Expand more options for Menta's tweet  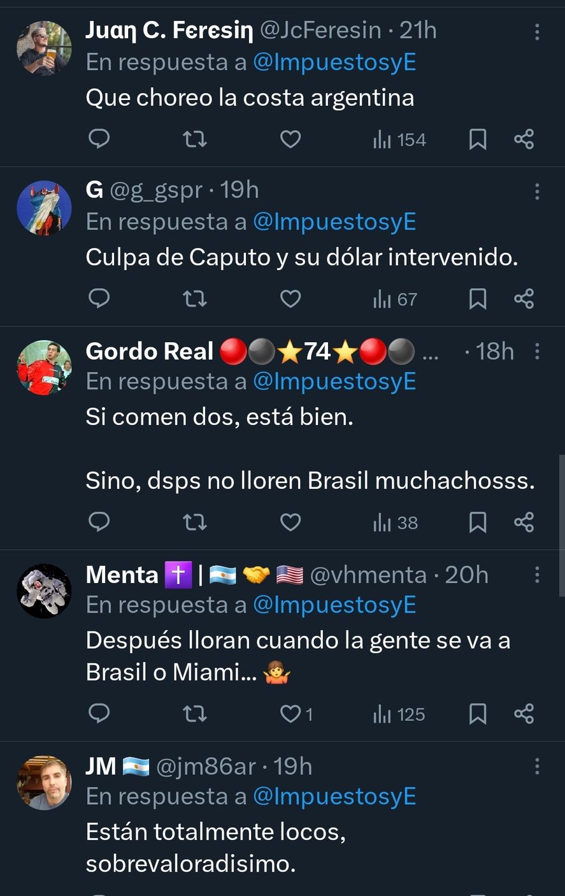tap(537, 575)
